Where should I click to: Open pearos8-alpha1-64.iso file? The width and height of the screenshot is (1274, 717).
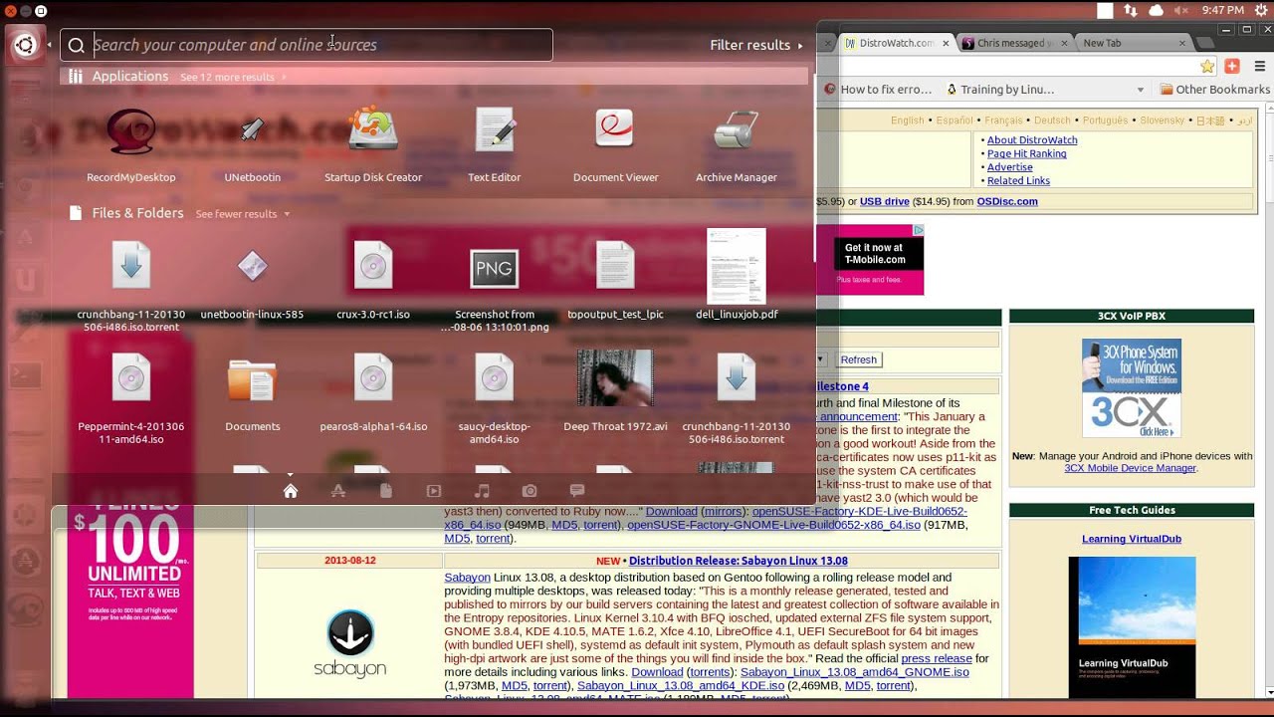click(373, 378)
